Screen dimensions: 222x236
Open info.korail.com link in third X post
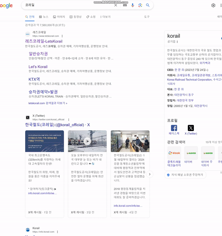tap(128, 206)
